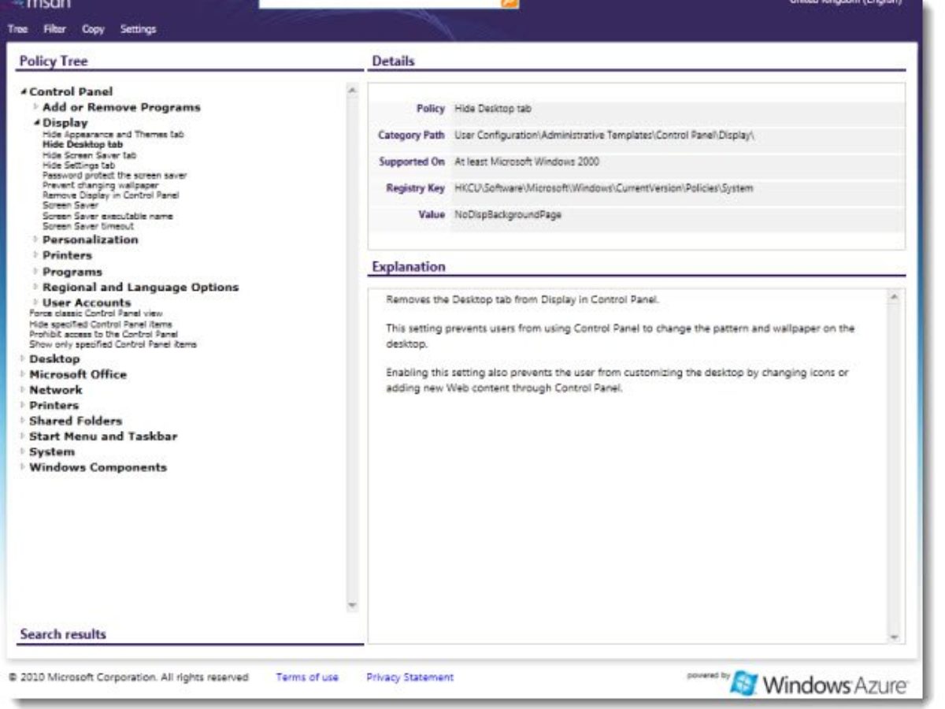Open the Copy menu
945x709 pixels.
tap(93, 29)
